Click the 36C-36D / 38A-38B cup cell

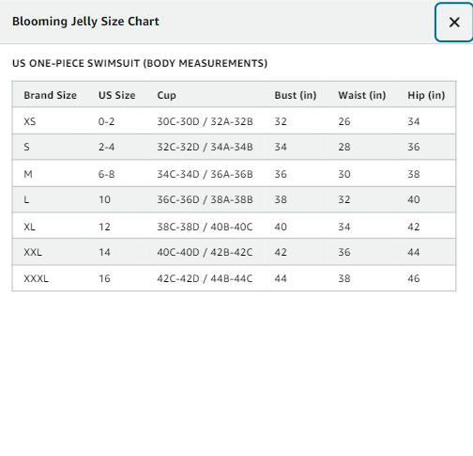tap(205, 199)
